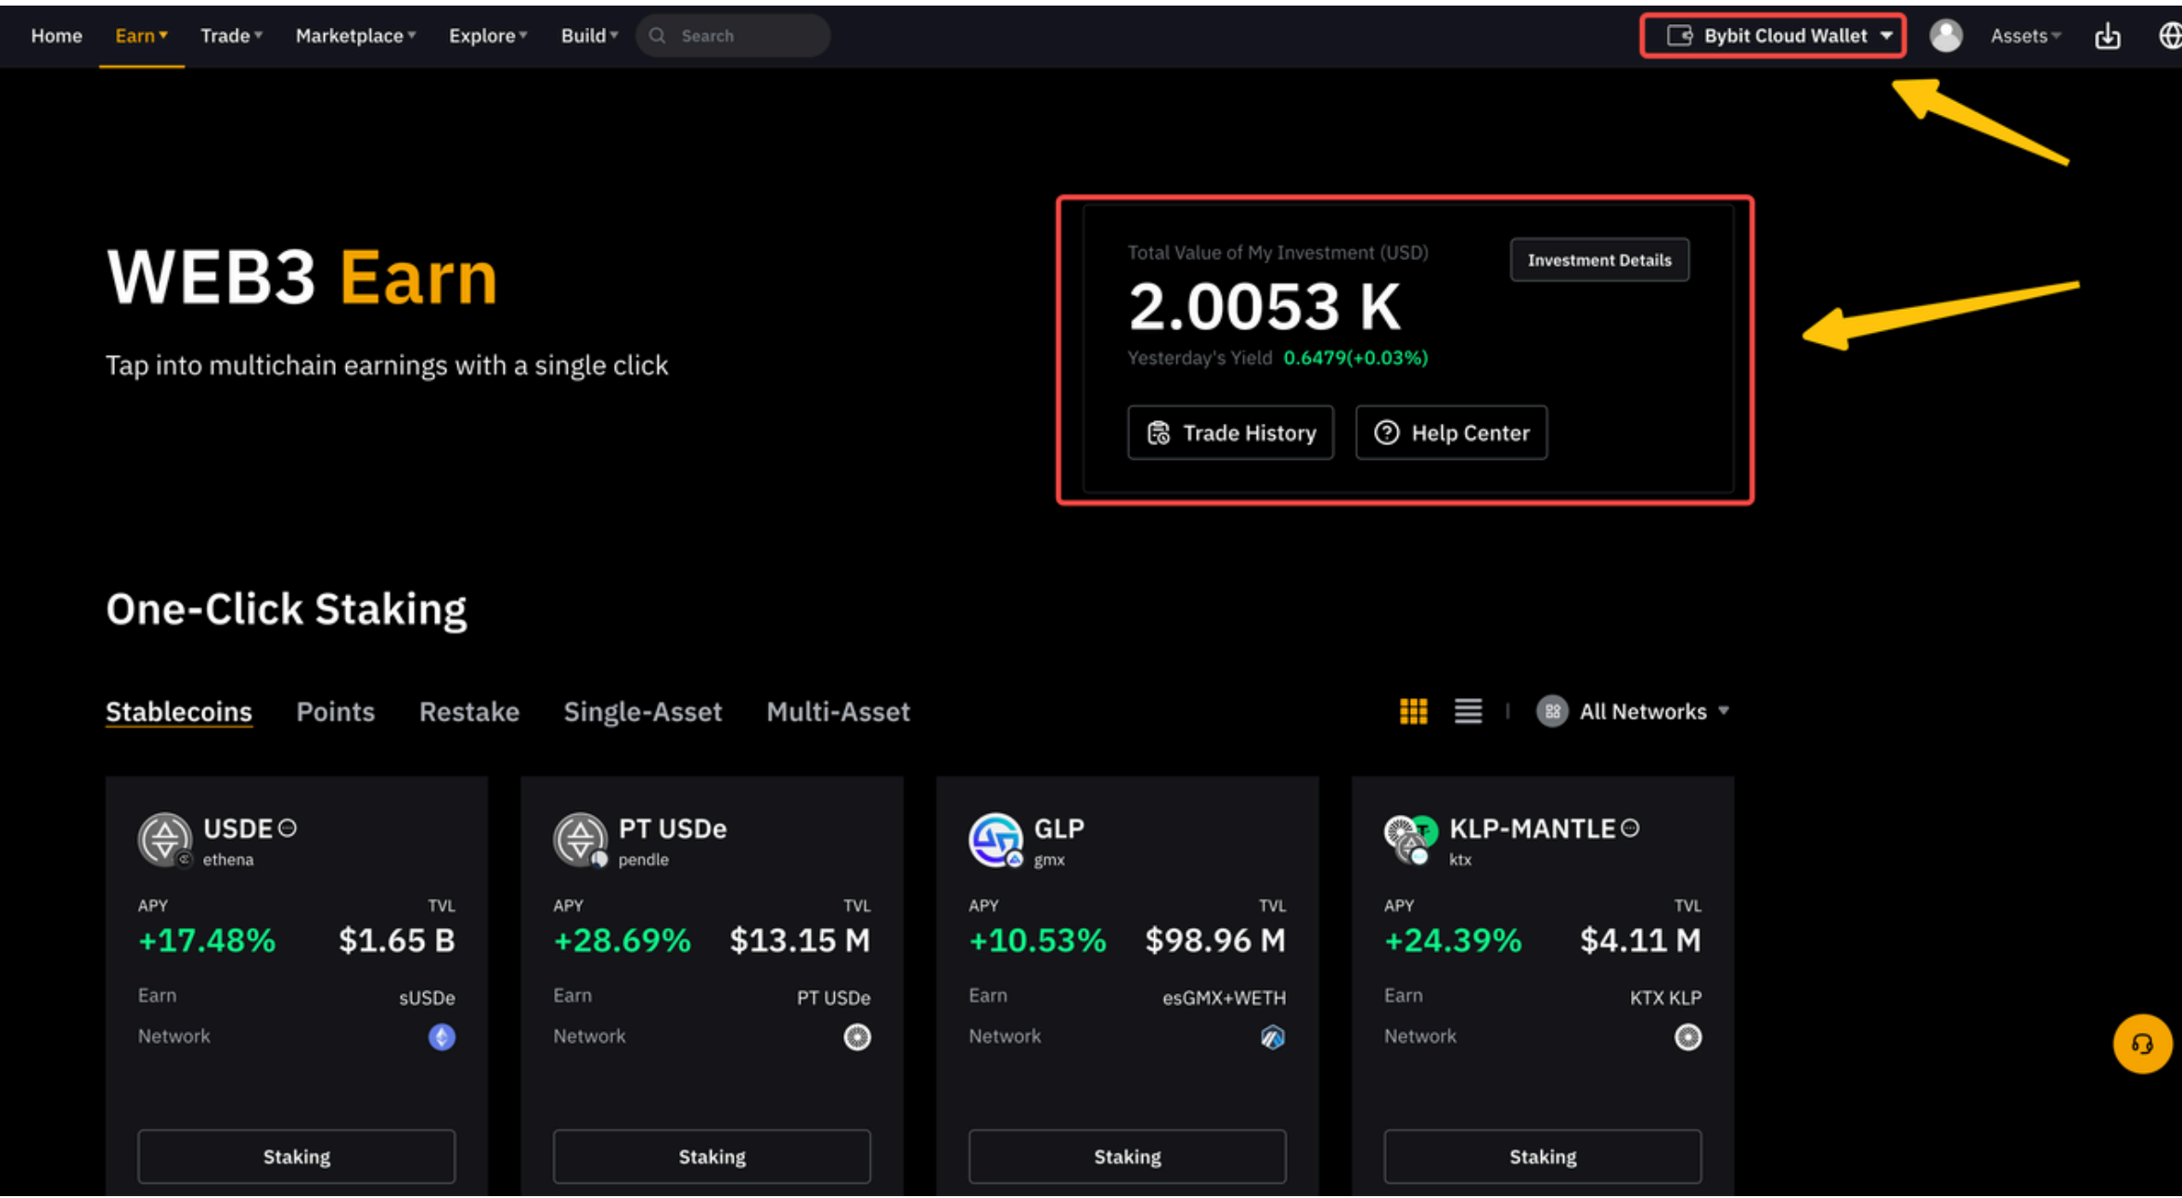Click the PT USDe token logo

pyautogui.click(x=581, y=840)
